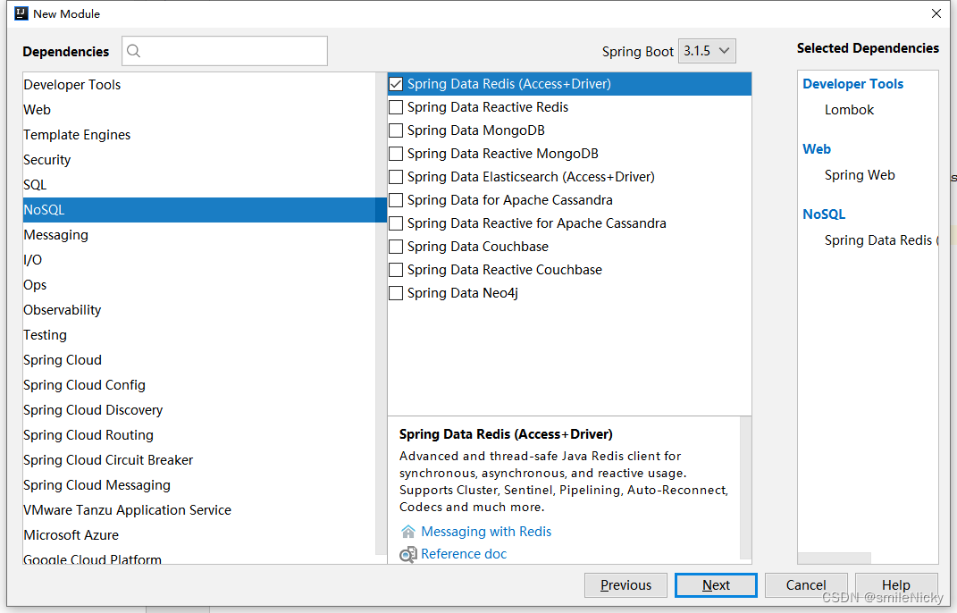The width and height of the screenshot is (957, 613).
Task: Click the Reference doc icon
Action: pos(407,554)
